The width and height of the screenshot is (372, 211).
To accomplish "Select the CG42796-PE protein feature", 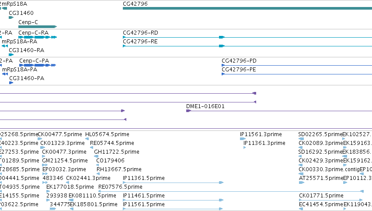I will (297, 74).
